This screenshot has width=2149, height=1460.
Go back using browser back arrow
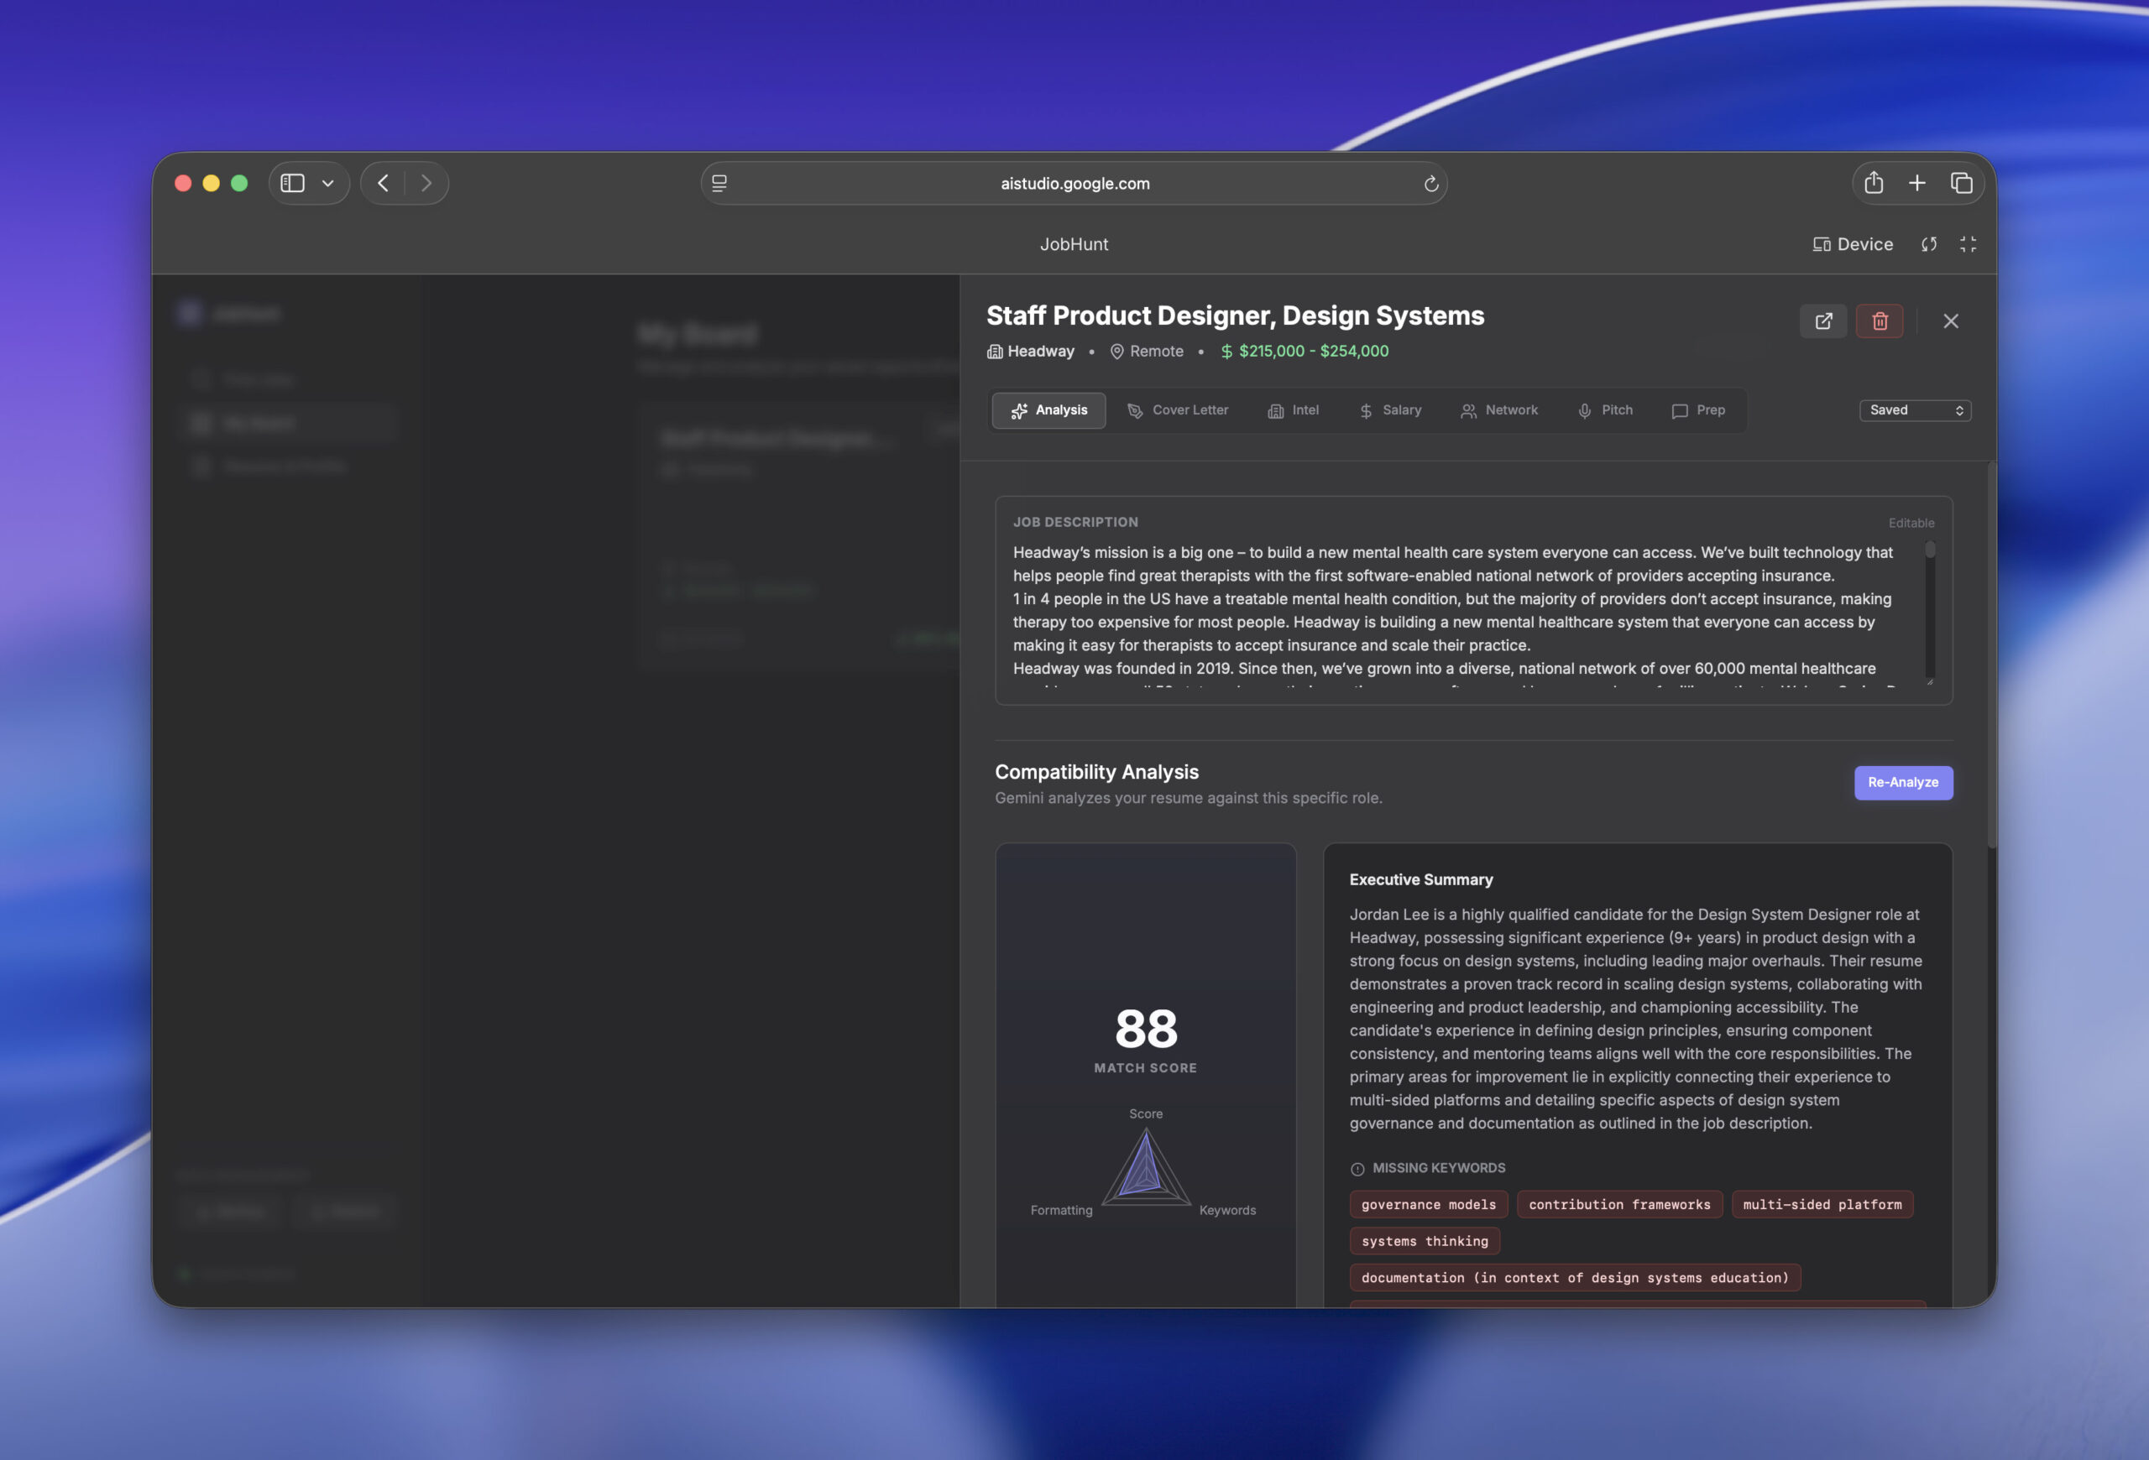(x=383, y=183)
